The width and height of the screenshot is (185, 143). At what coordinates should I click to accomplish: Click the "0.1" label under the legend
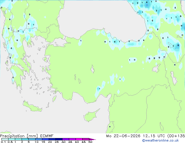click(x=3, y=142)
